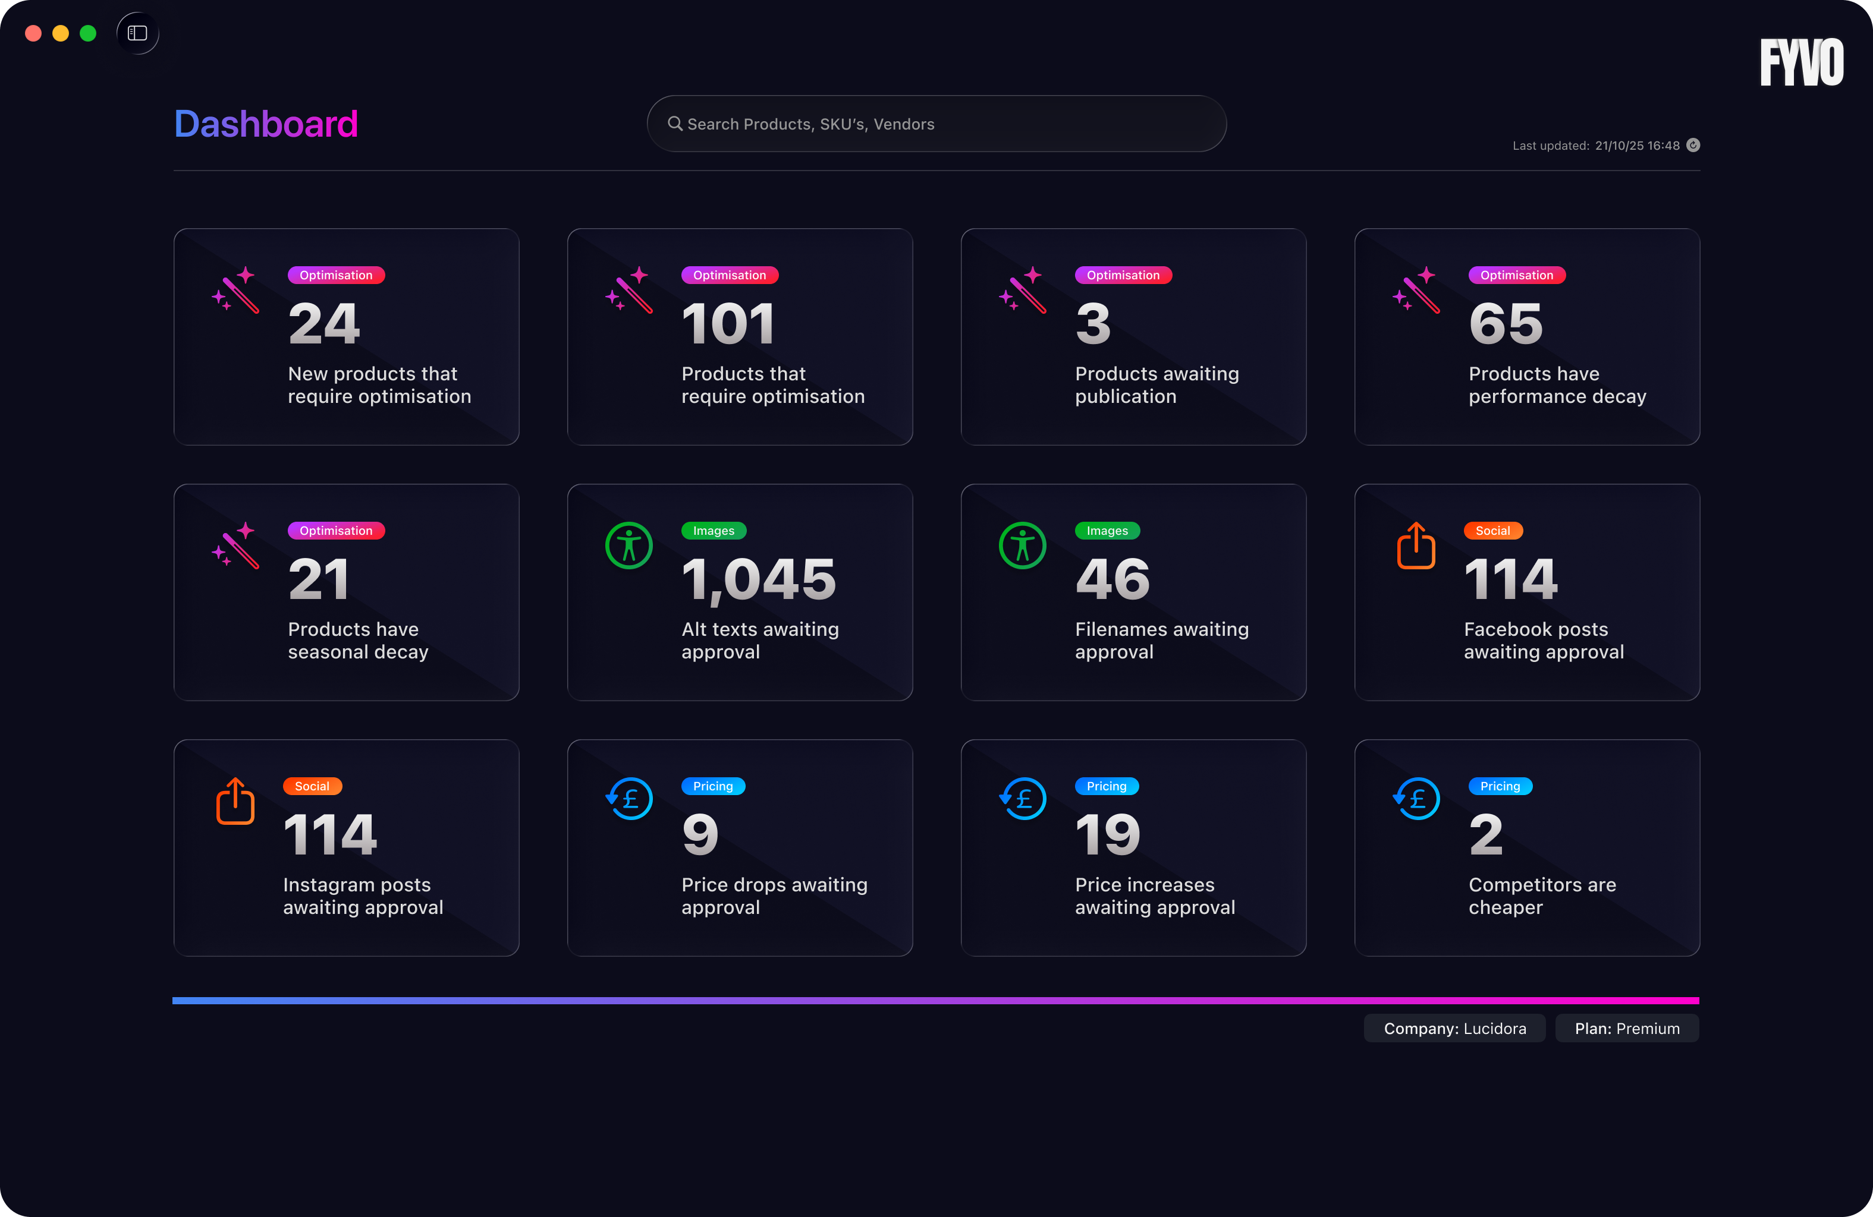
Task: Toggle the sidebar panel icon
Action: click(x=137, y=33)
